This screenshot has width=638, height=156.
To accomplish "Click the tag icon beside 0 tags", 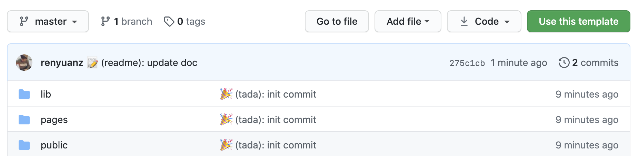I will [169, 22].
